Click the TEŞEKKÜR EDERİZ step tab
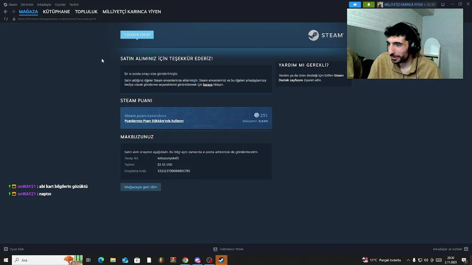Image resolution: width=472 pixels, height=265 pixels. (x=137, y=35)
